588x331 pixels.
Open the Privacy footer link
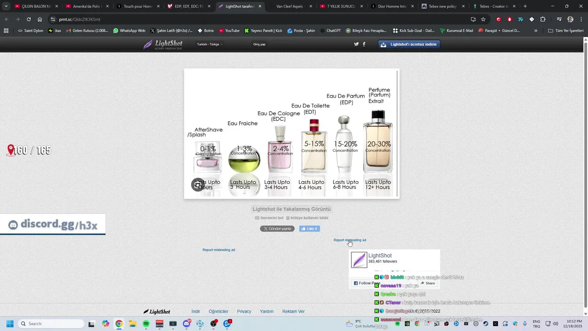coord(244,311)
